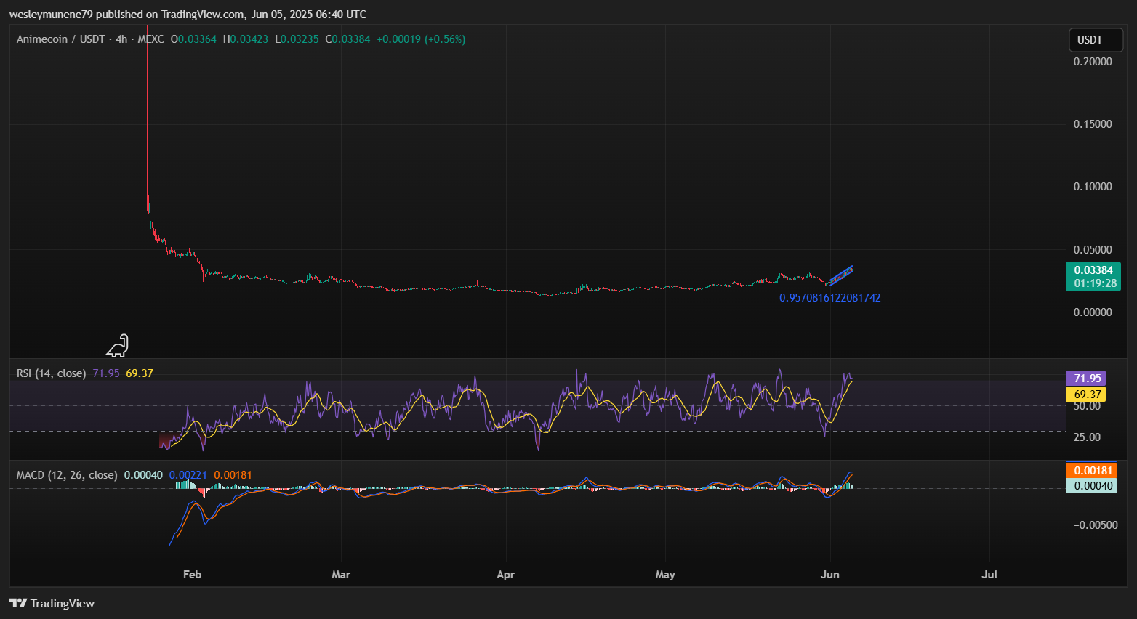Click the green current price label 0.03384
Screen dimensions: 1137x619
point(1093,270)
